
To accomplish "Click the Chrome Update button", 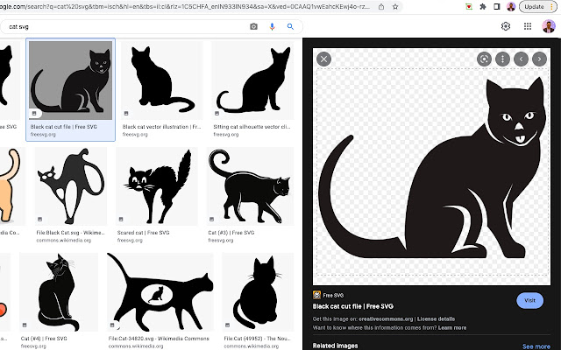I will pos(534,7).
